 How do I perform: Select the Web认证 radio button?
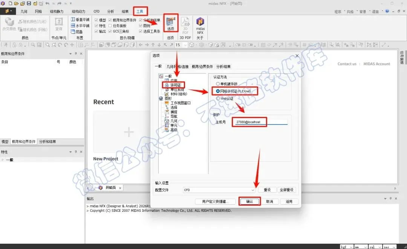coord(218,99)
